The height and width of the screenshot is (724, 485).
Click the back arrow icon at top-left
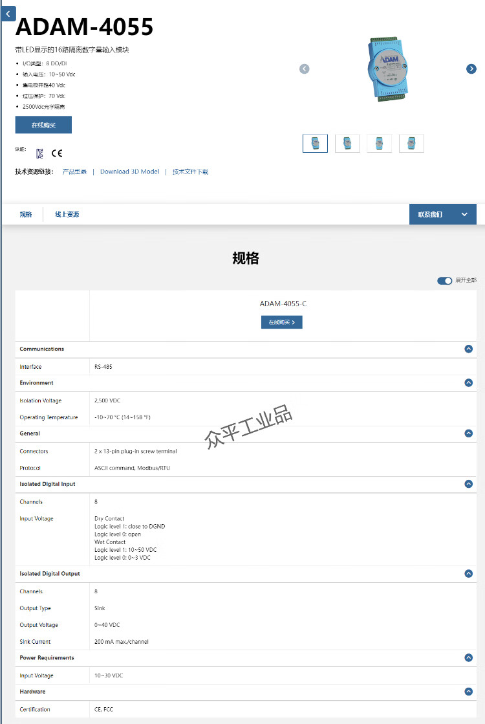8,14
